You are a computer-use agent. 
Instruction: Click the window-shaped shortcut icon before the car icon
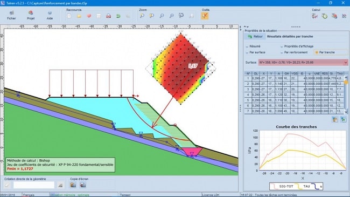point(99,16)
